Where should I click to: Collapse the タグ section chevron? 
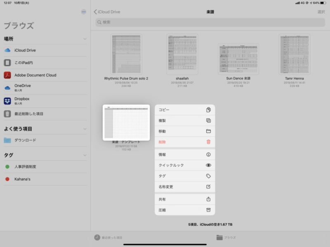(x=85, y=155)
